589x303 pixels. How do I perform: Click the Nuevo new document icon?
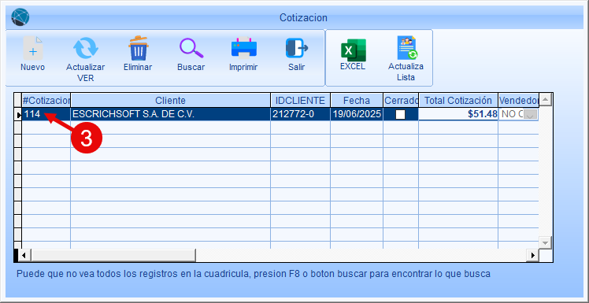coord(33,49)
